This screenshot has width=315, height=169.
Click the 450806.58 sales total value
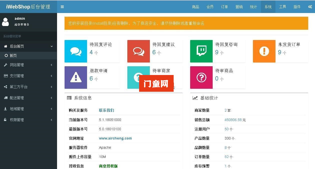pos(233,120)
